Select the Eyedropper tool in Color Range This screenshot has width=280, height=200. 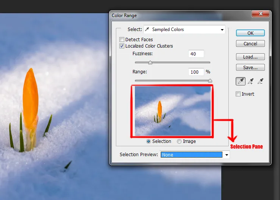click(x=241, y=81)
